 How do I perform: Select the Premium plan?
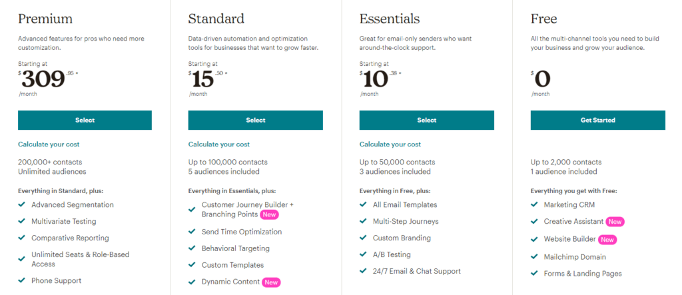coord(85,120)
